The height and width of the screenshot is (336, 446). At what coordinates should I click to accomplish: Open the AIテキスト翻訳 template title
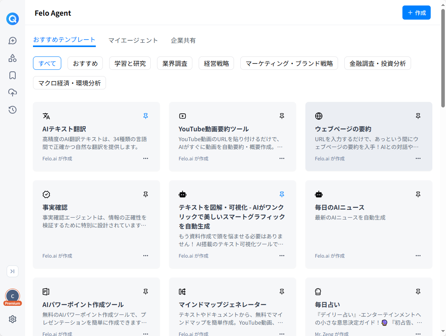click(x=64, y=129)
